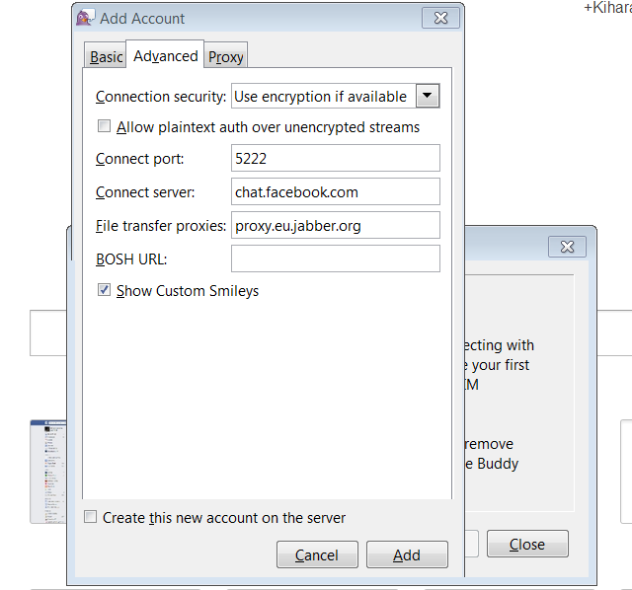Click the Close button in background window
632x590 pixels.
click(x=526, y=545)
